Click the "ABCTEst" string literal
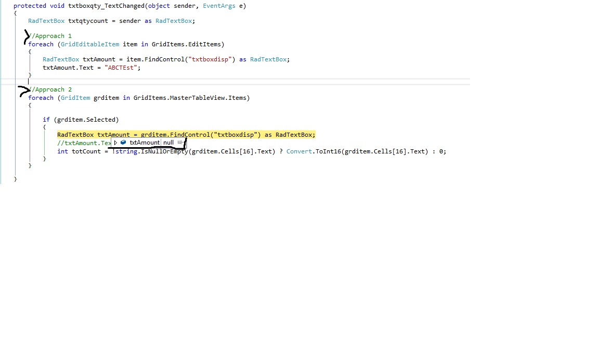Screen dimensions: 599x337 pyautogui.click(x=121, y=68)
